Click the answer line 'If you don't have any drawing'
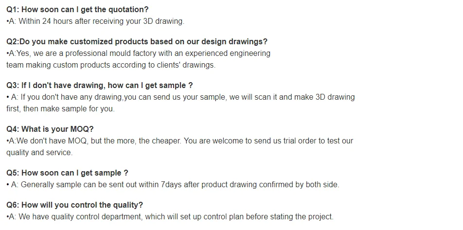This screenshot has height=230, width=463. coord(180,97)
